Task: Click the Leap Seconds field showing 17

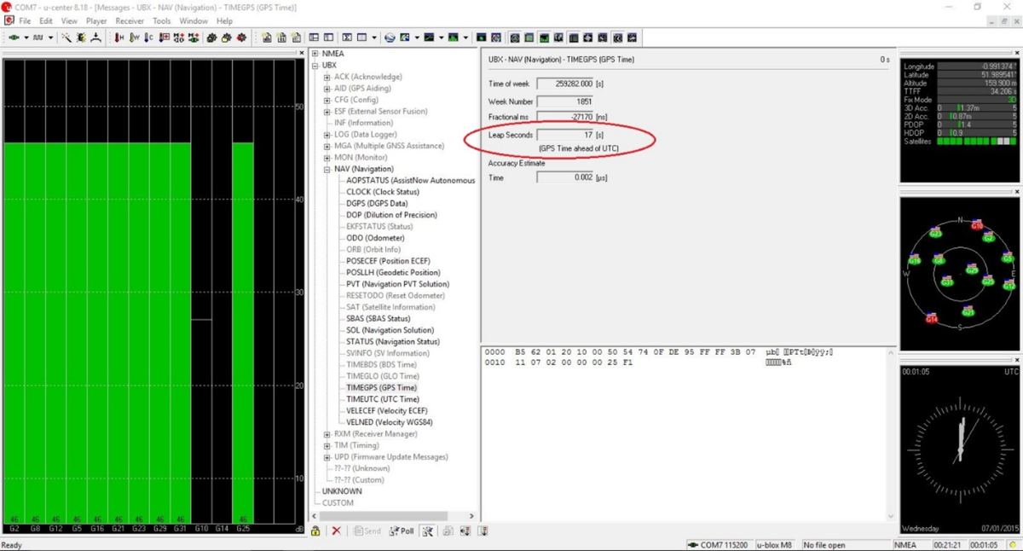Action: pyautogui.click(x=565, y=135)
